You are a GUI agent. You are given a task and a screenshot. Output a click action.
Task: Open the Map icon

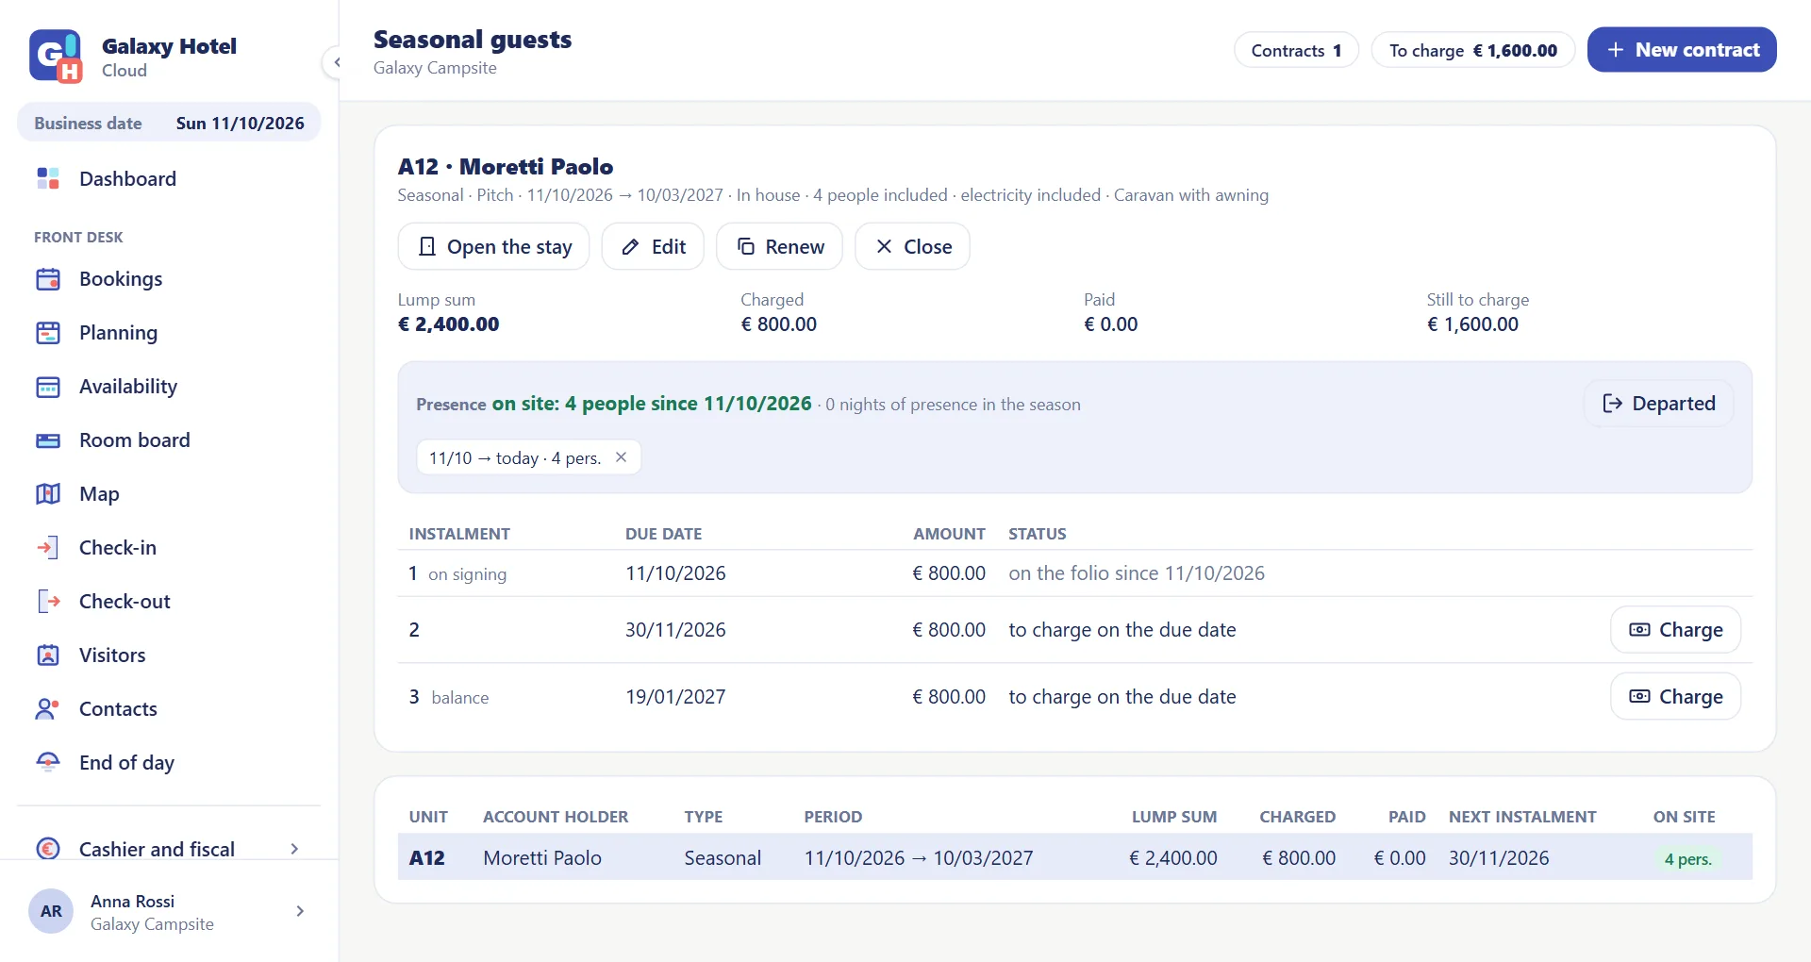point(48,494)
